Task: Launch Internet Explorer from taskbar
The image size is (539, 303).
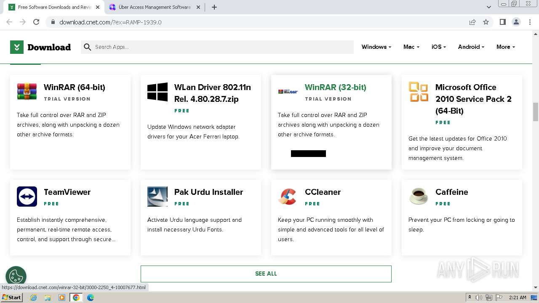Action: [x=33, y=298]
